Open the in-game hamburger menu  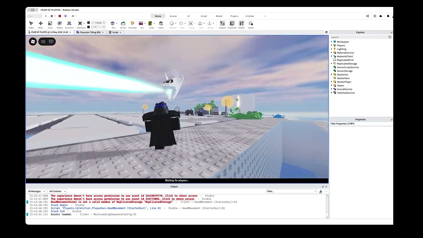point(43,41)
